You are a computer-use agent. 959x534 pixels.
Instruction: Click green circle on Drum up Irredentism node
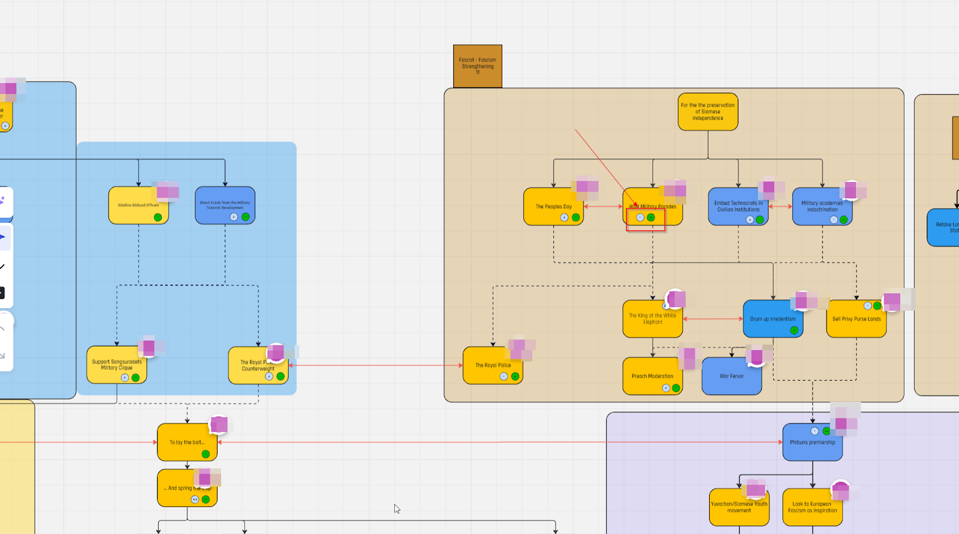click(x=794, y=330)
